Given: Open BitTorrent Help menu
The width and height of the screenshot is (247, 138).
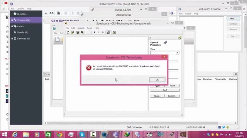Looking at the screenshot, I should tap(29, 8).
